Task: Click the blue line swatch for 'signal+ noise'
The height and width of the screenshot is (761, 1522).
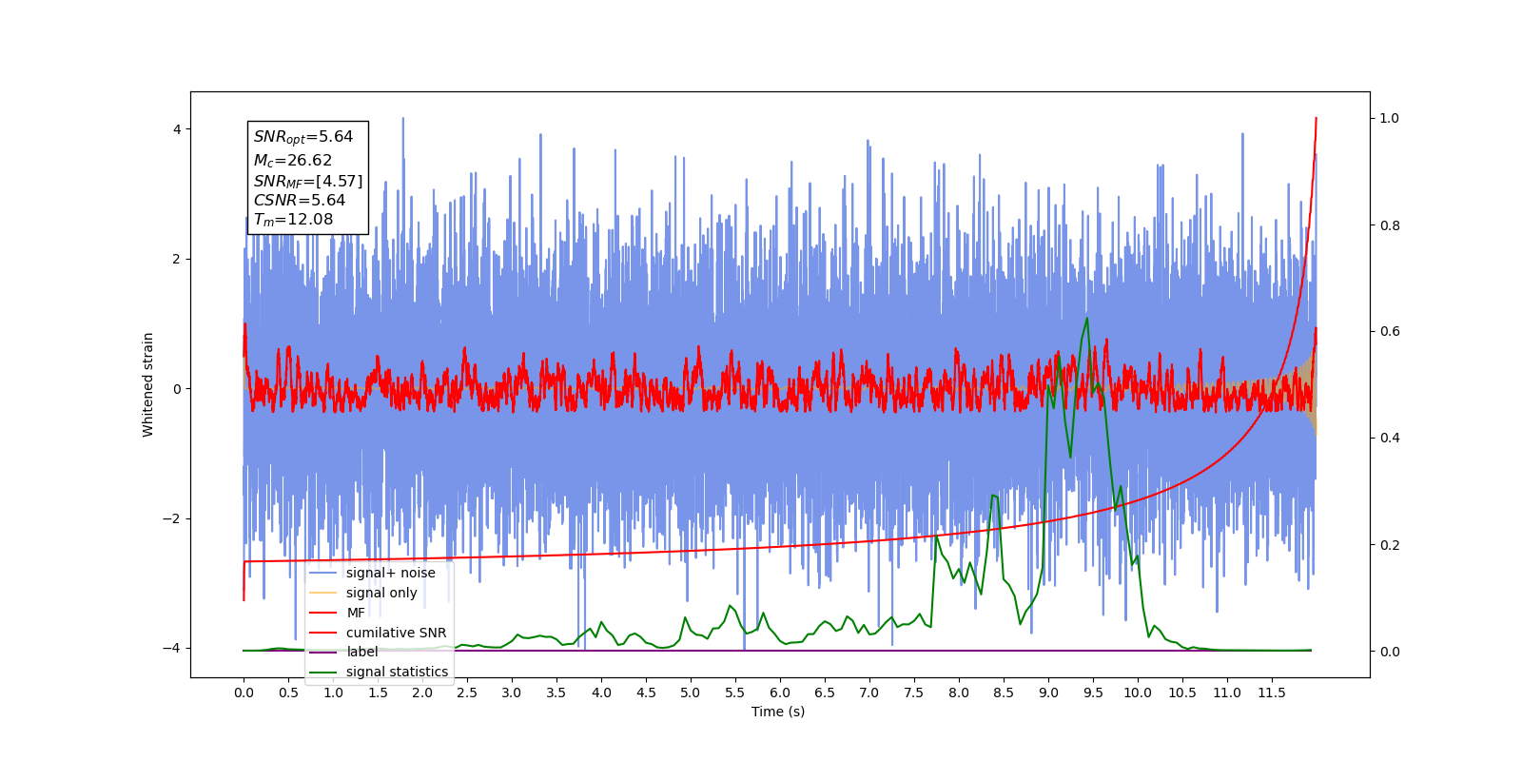Action: pos(323,573)
